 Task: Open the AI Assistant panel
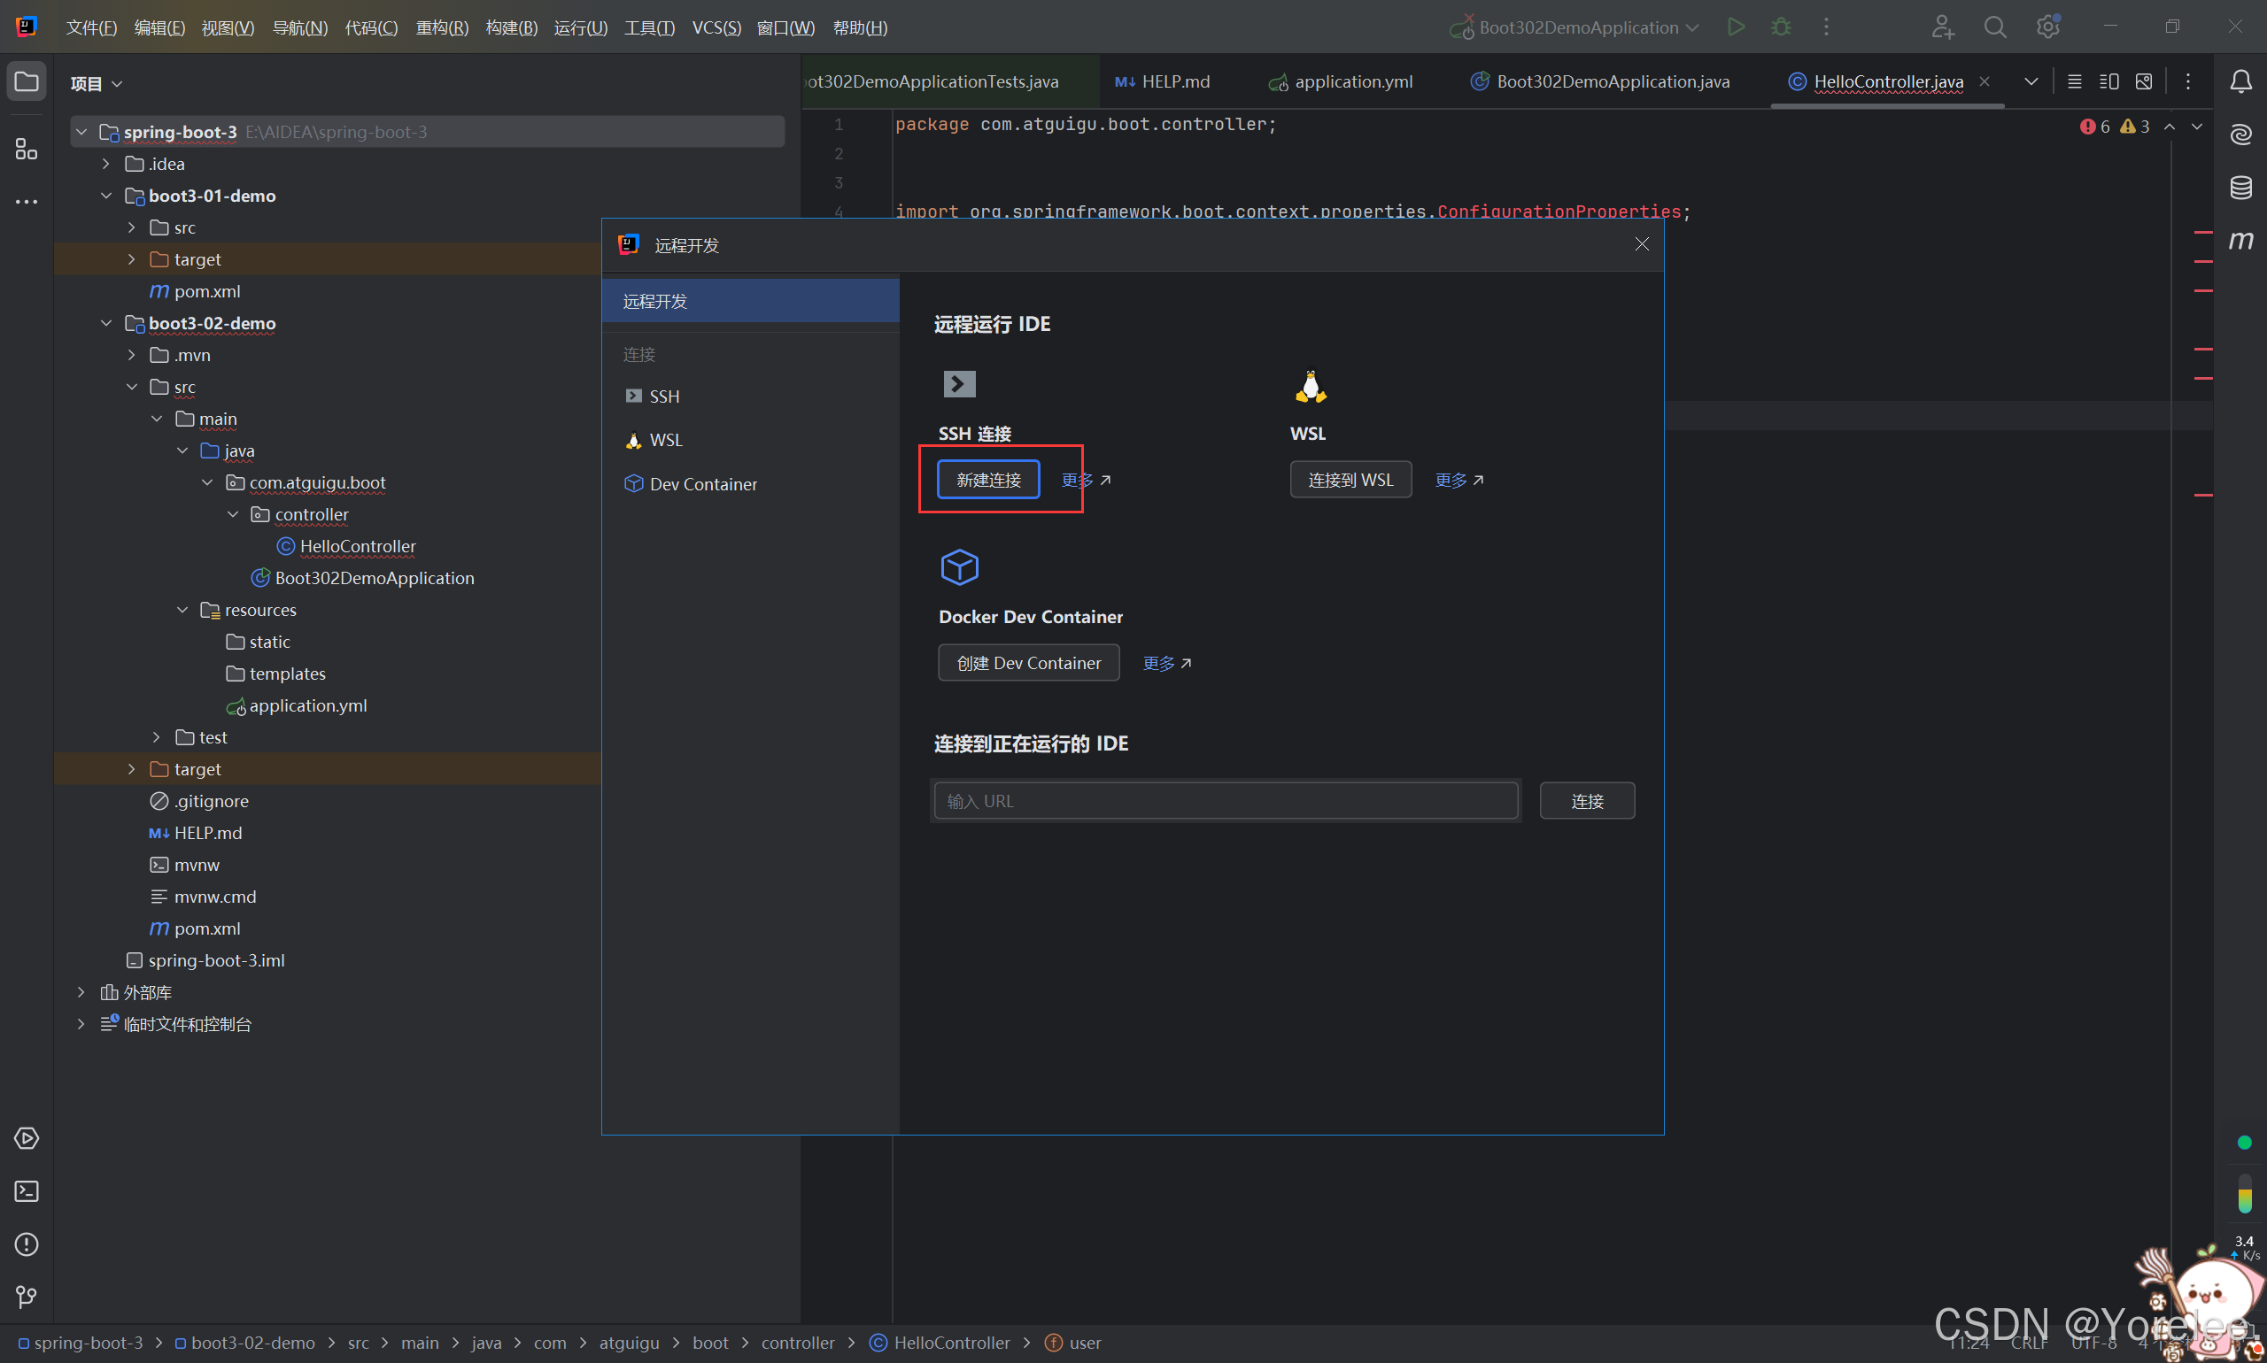point(2240,135)
